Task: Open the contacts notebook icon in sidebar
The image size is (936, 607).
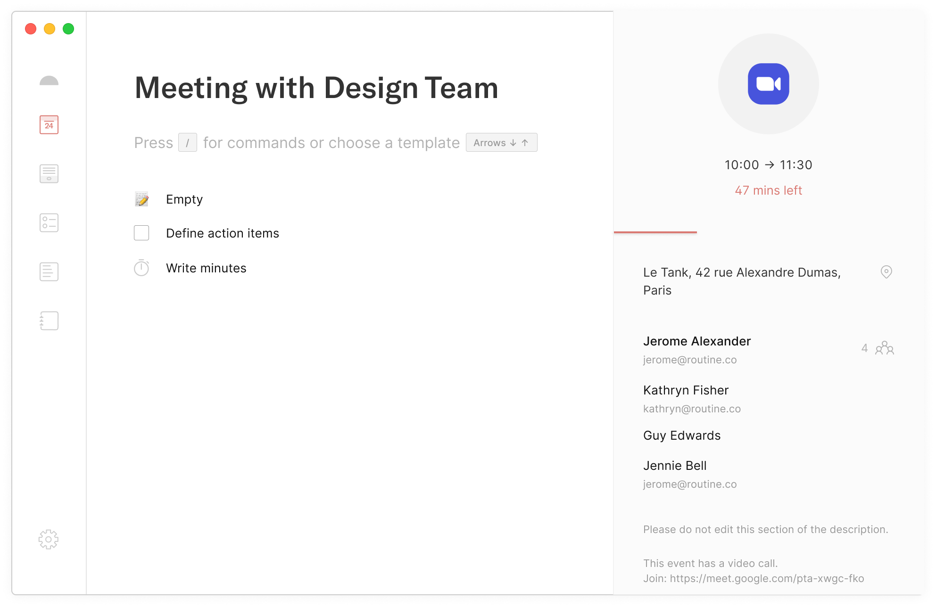Action: (x=49, y=321)
